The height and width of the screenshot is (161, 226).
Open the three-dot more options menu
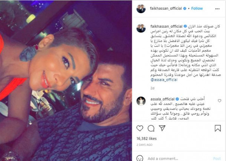tap(217, 9)
